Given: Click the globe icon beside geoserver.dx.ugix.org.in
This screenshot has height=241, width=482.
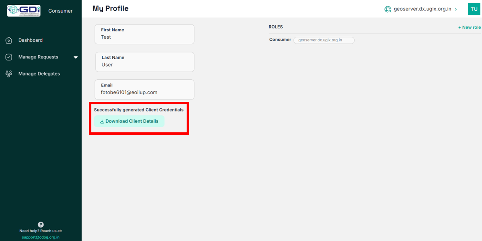Looking at the screenshot, I should point(388,9).
